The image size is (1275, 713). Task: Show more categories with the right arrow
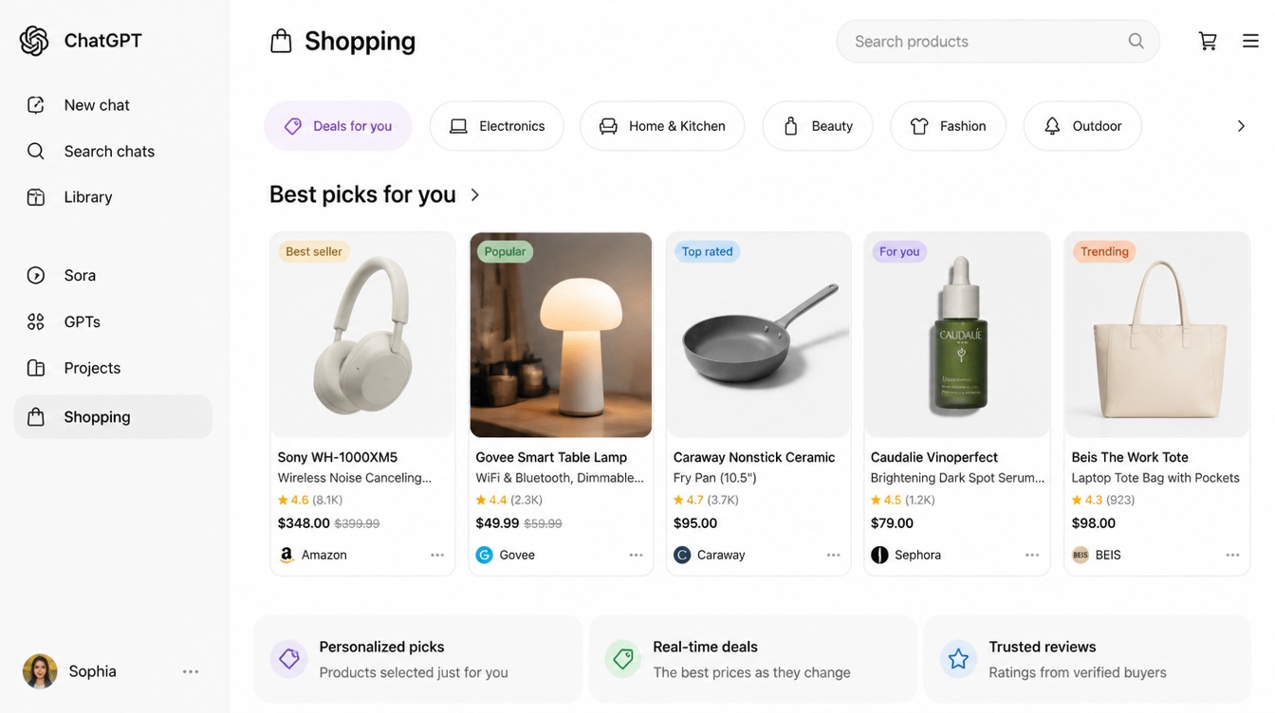pos(1241,126)
